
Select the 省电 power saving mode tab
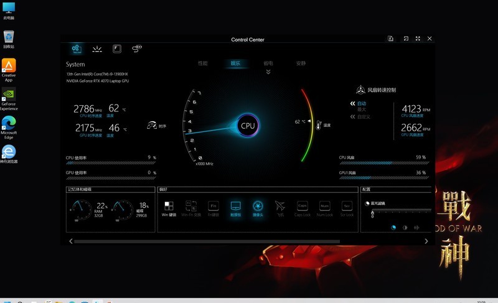(268, 63)
